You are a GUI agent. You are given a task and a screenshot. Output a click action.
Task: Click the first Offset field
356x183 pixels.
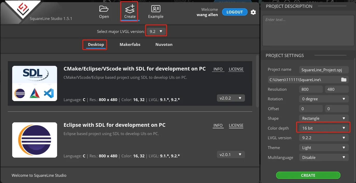coord(311,109)
